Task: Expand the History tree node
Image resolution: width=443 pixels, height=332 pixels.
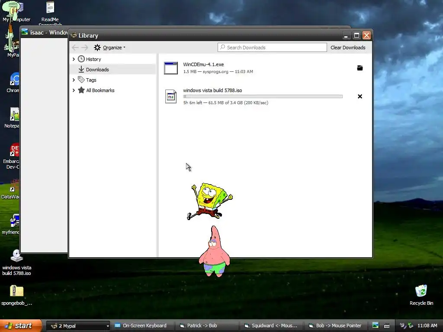Action: [x=74, y=59]
